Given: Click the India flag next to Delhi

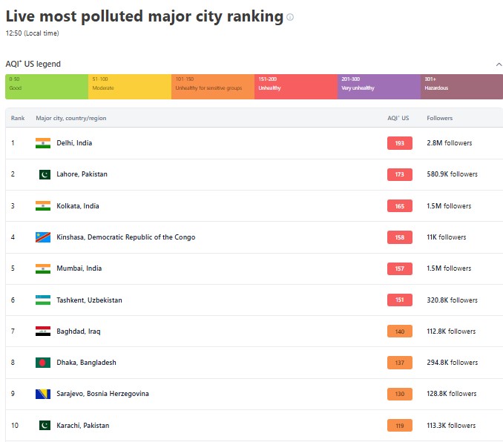Looking at the screenshot, I should click(x=43, y=143).
